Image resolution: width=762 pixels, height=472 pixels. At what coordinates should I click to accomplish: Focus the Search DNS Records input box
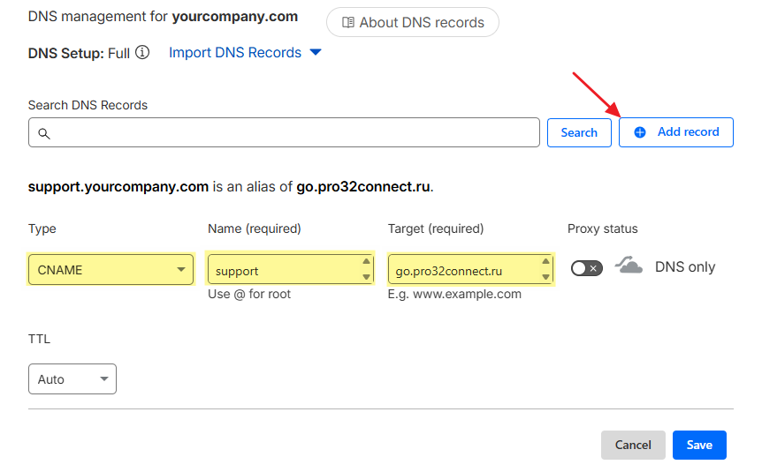tap(292, 133)
